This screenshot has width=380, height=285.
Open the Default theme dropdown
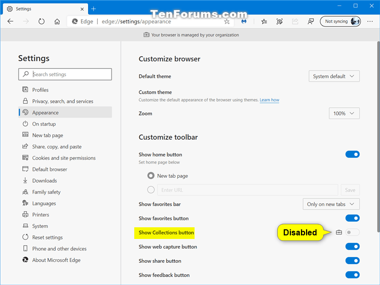(x=334, y=76)
